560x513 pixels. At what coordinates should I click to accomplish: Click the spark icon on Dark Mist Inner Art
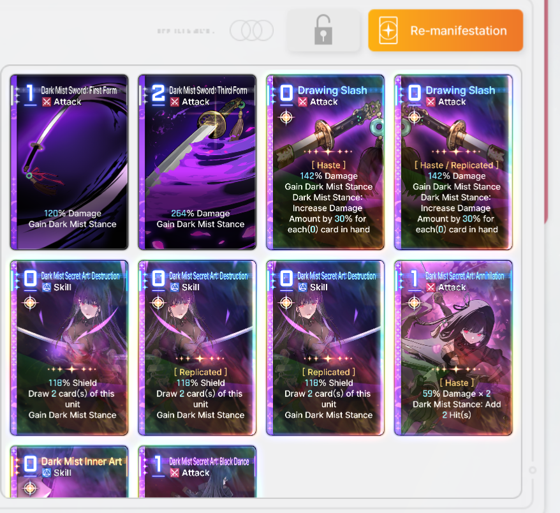30,488
